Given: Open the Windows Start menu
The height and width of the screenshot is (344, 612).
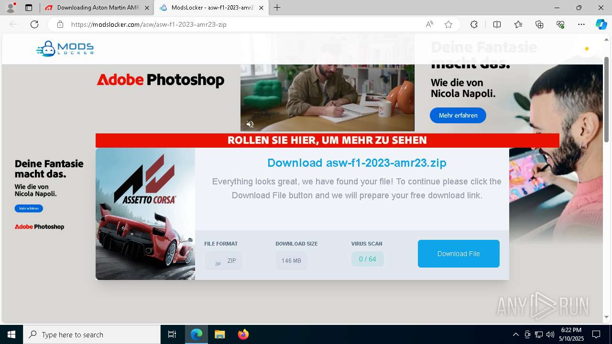Looking at the screenshot, I should point(11,334).
